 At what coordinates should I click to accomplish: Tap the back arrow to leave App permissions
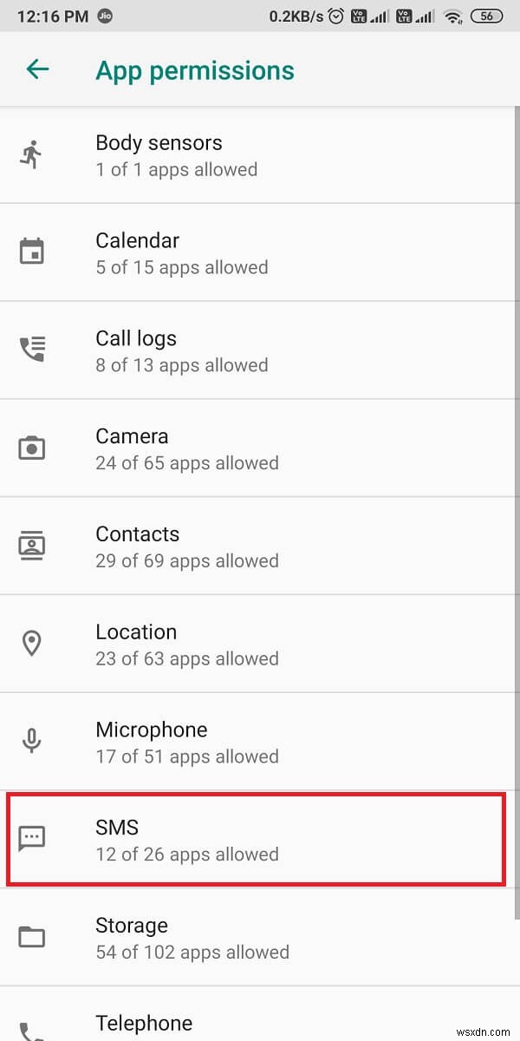click(36, 69)
